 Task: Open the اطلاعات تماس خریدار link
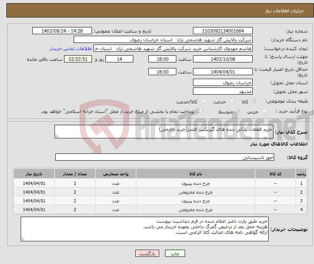click(x=71, y=49)
